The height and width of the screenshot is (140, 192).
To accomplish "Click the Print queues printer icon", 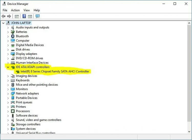I will [x=13, y=102].
